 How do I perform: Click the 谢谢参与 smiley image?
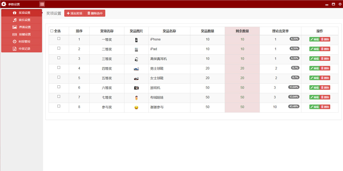(x=136, y=107)
